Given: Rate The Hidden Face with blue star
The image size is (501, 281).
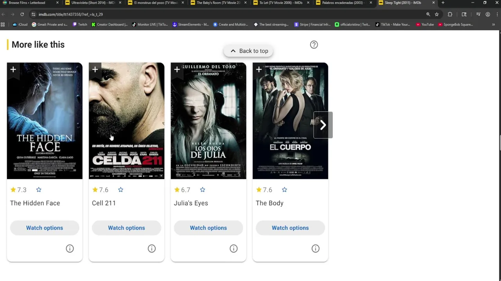Looking at the screenshot, I should click(39, 190).
